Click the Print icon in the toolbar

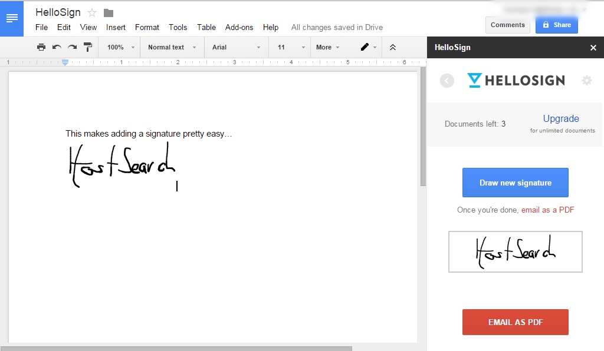(x=41, y=47)
